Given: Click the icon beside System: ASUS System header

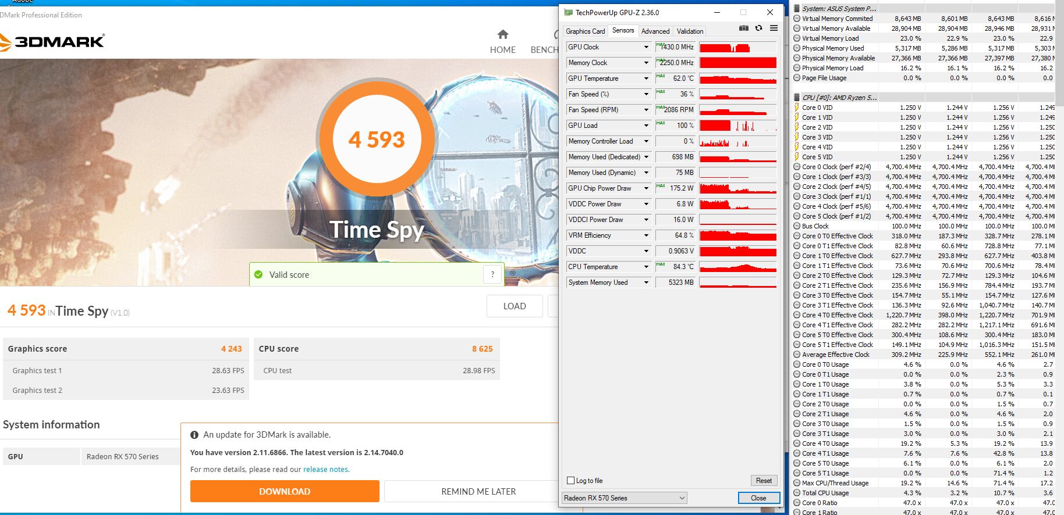Looking at the screenshot, I should [797, 9].
